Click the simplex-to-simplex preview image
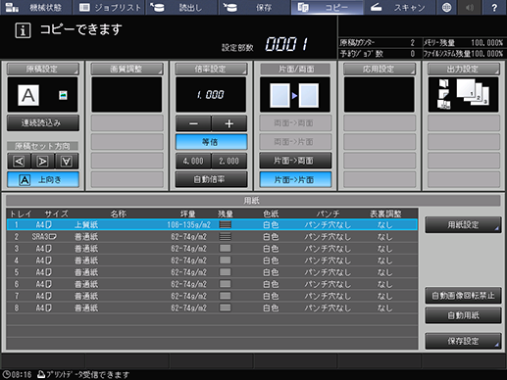 (295, 95)
